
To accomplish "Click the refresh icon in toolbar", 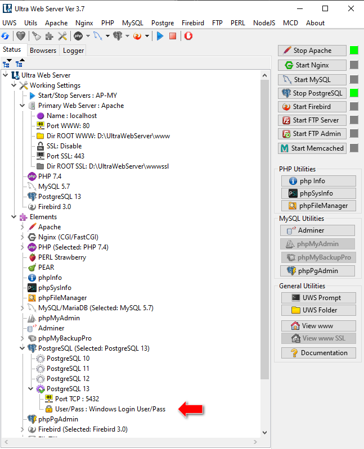I will pos(5,36).
